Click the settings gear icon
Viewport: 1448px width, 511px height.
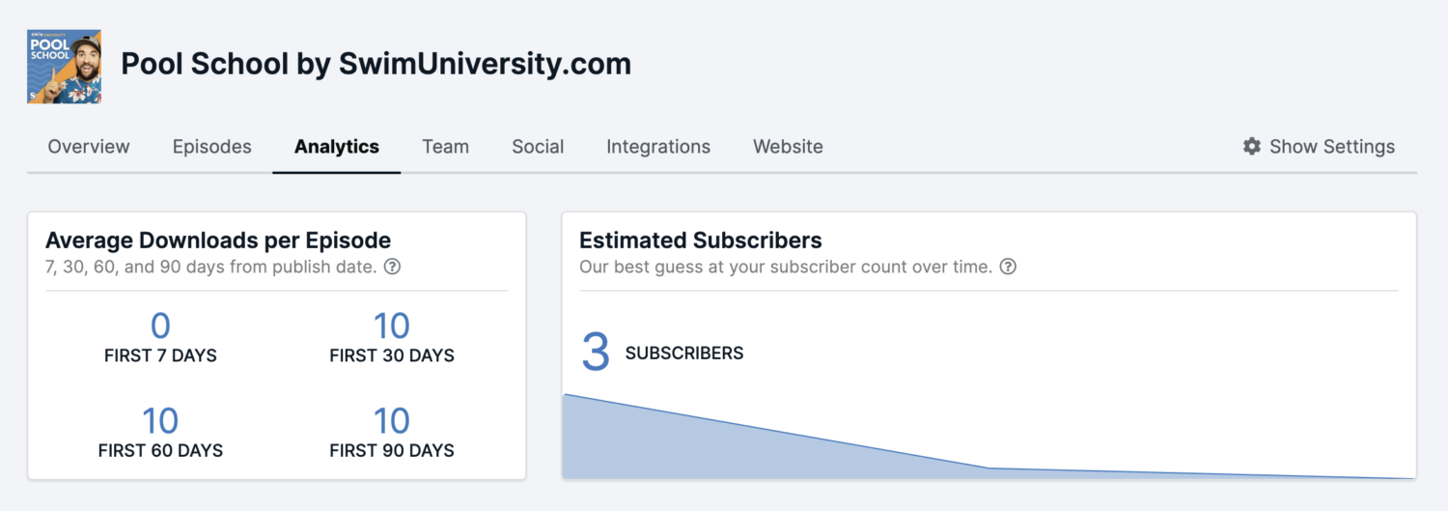(1252, 147)
